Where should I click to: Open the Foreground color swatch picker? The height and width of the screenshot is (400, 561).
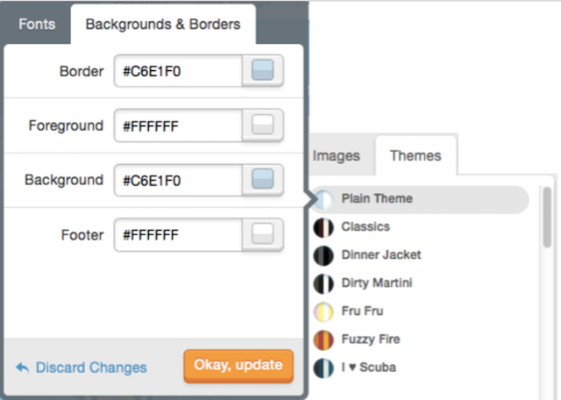(263, 125)
